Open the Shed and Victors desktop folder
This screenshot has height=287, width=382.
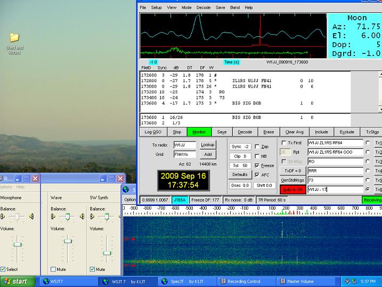[x=14, y=37]
